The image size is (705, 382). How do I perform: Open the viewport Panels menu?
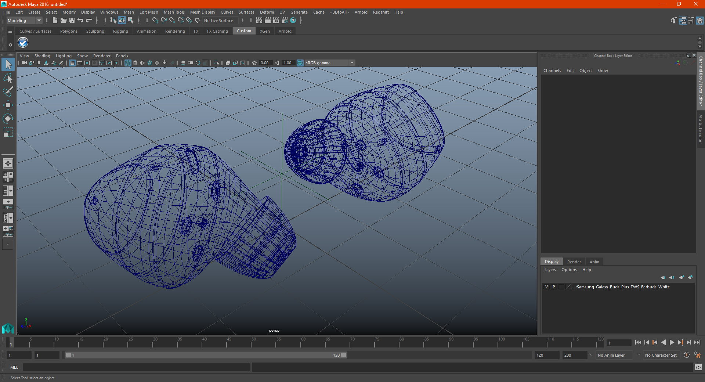pos(122,56)
